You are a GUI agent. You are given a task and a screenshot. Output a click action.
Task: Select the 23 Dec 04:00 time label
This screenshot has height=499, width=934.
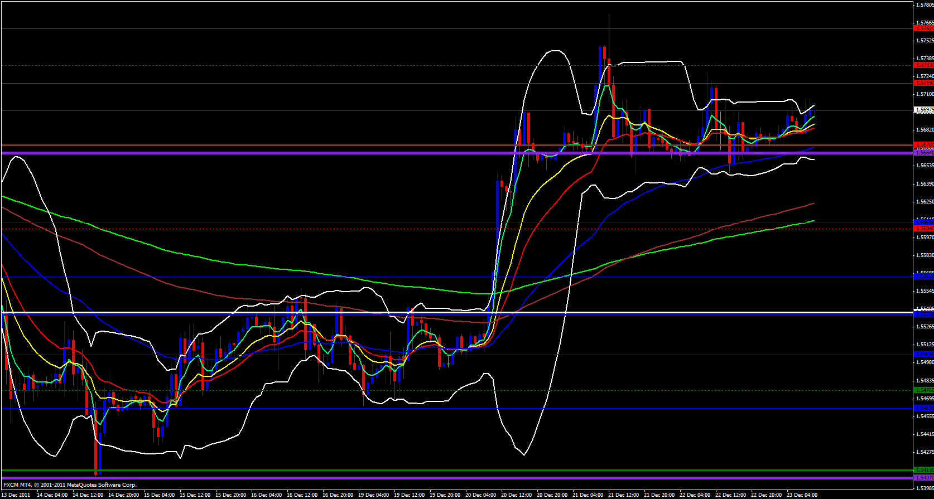(x=803, y=495)
